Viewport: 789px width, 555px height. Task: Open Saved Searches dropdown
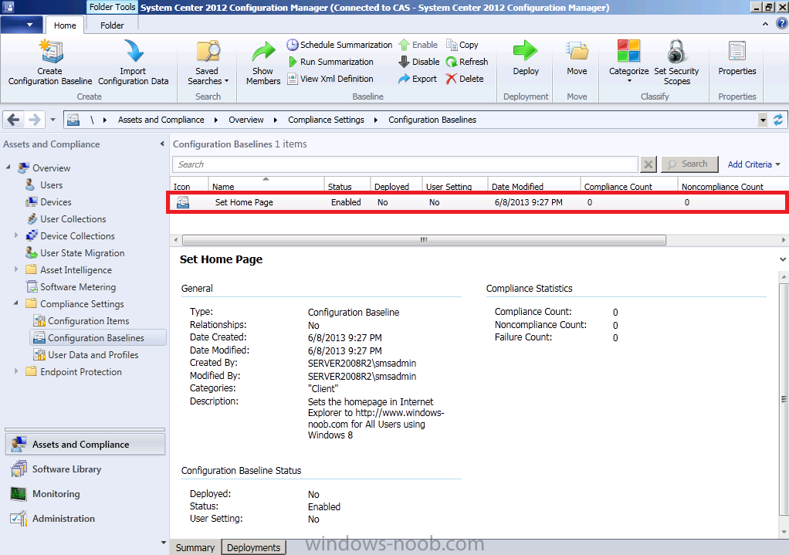point(208,63)
